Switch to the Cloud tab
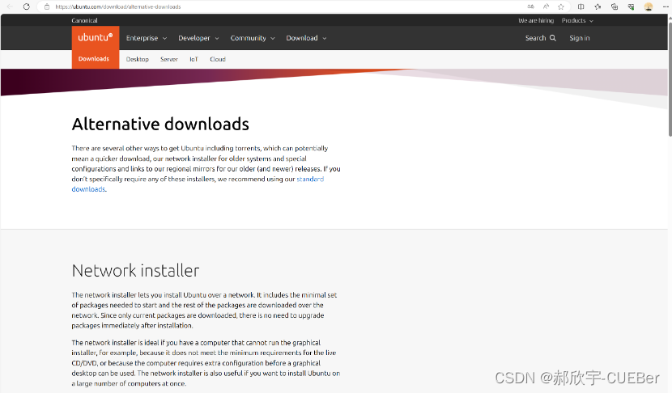The height and width of the screenshot is (393, 672). (218, 59)
